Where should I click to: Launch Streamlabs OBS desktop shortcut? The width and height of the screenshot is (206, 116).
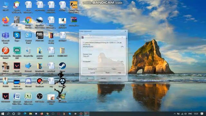pyautogui.click(x=17, y=53)
